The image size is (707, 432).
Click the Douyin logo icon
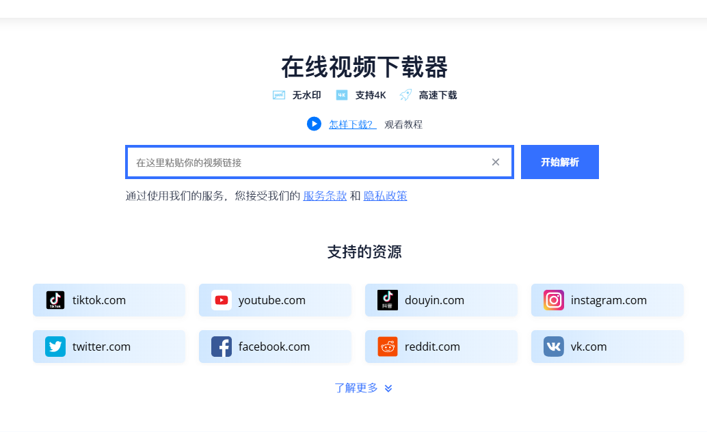388,300
